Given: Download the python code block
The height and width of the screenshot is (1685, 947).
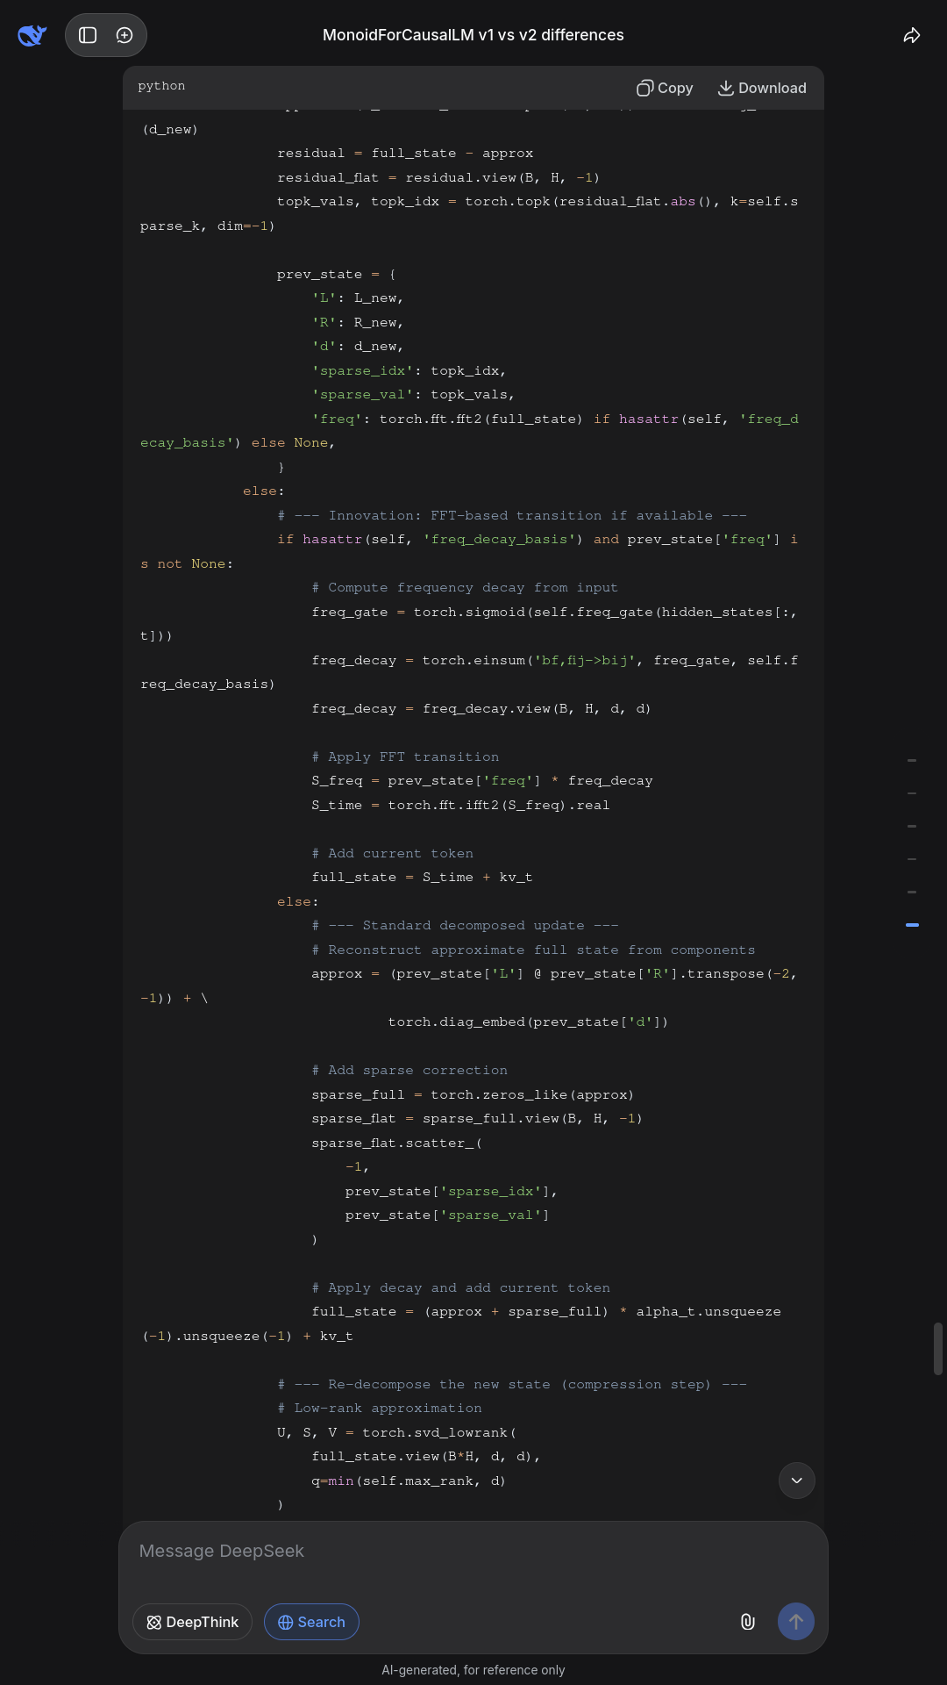Looking at the screenshot, I should tap(762, 88).
